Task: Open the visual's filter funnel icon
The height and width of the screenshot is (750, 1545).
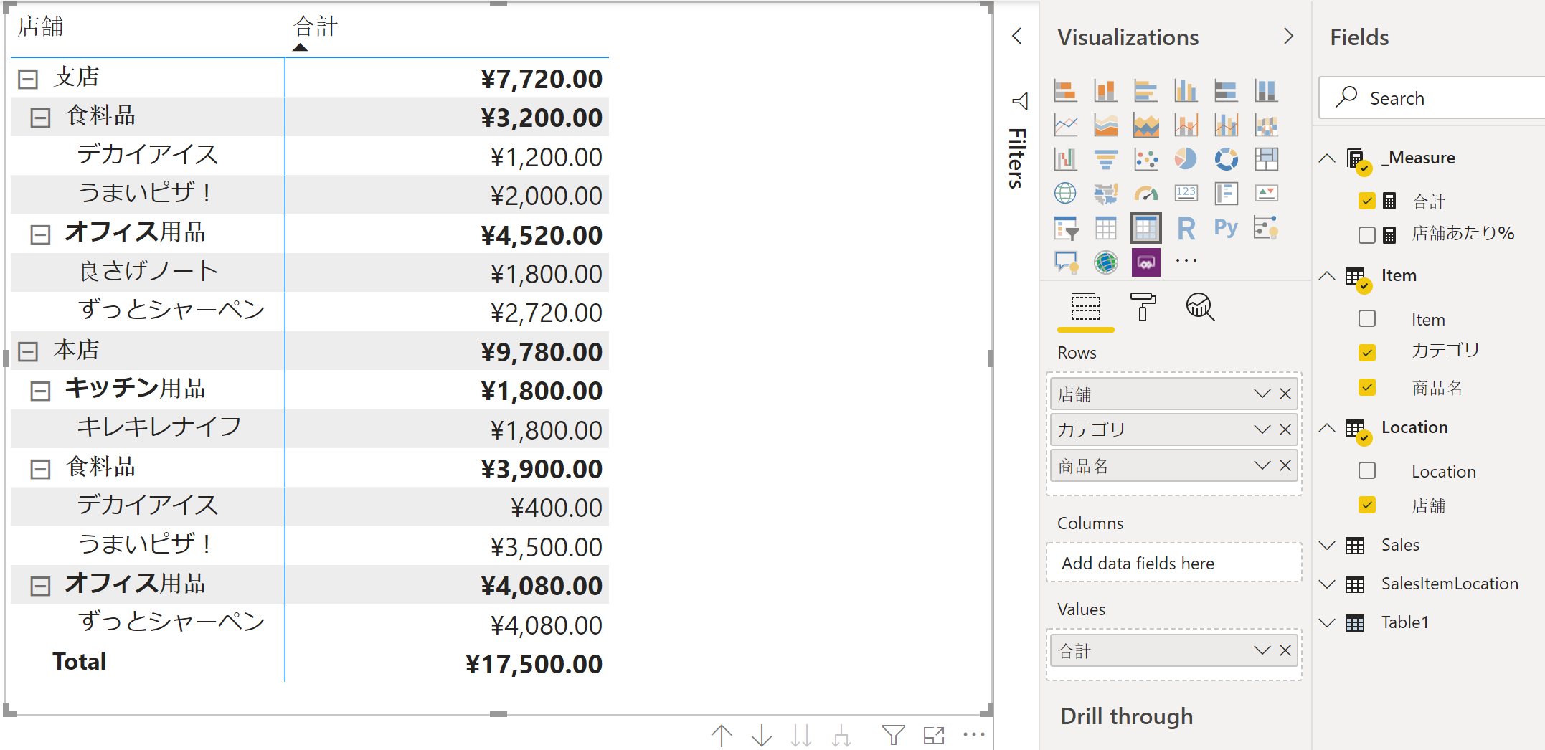Action: pyautogui.click(x=893, y=735)
